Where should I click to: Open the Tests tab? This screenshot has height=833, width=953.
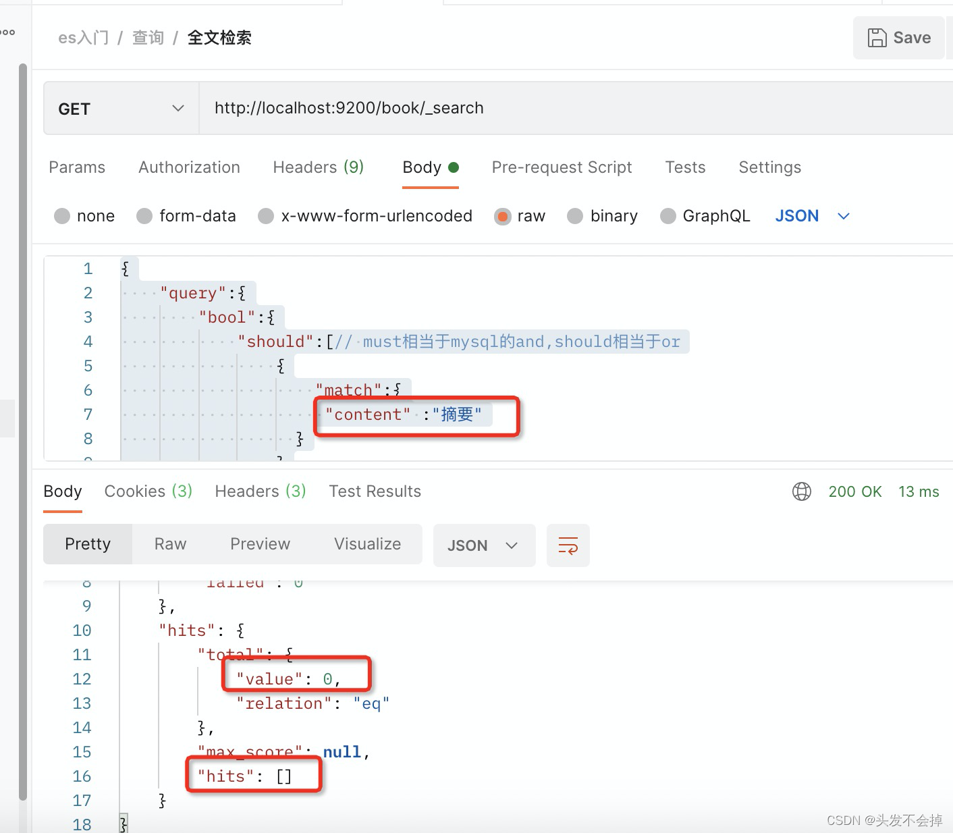[685, 167]
